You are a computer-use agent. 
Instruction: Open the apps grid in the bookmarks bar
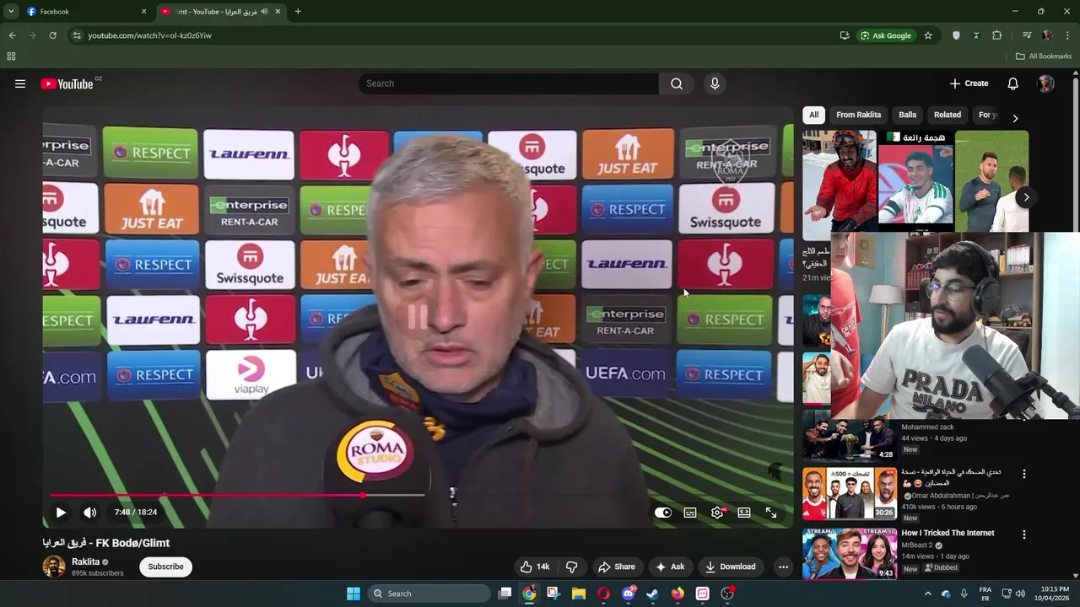11,56
